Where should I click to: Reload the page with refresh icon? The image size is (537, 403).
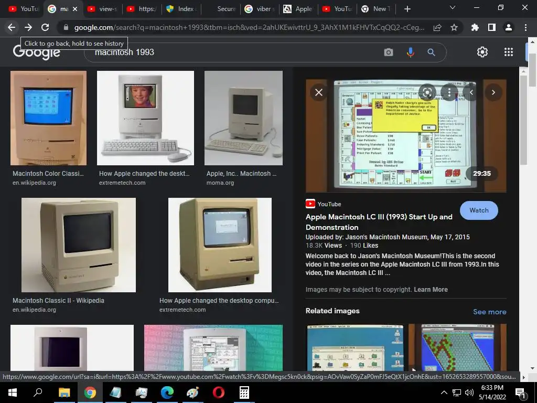point(45,27)
